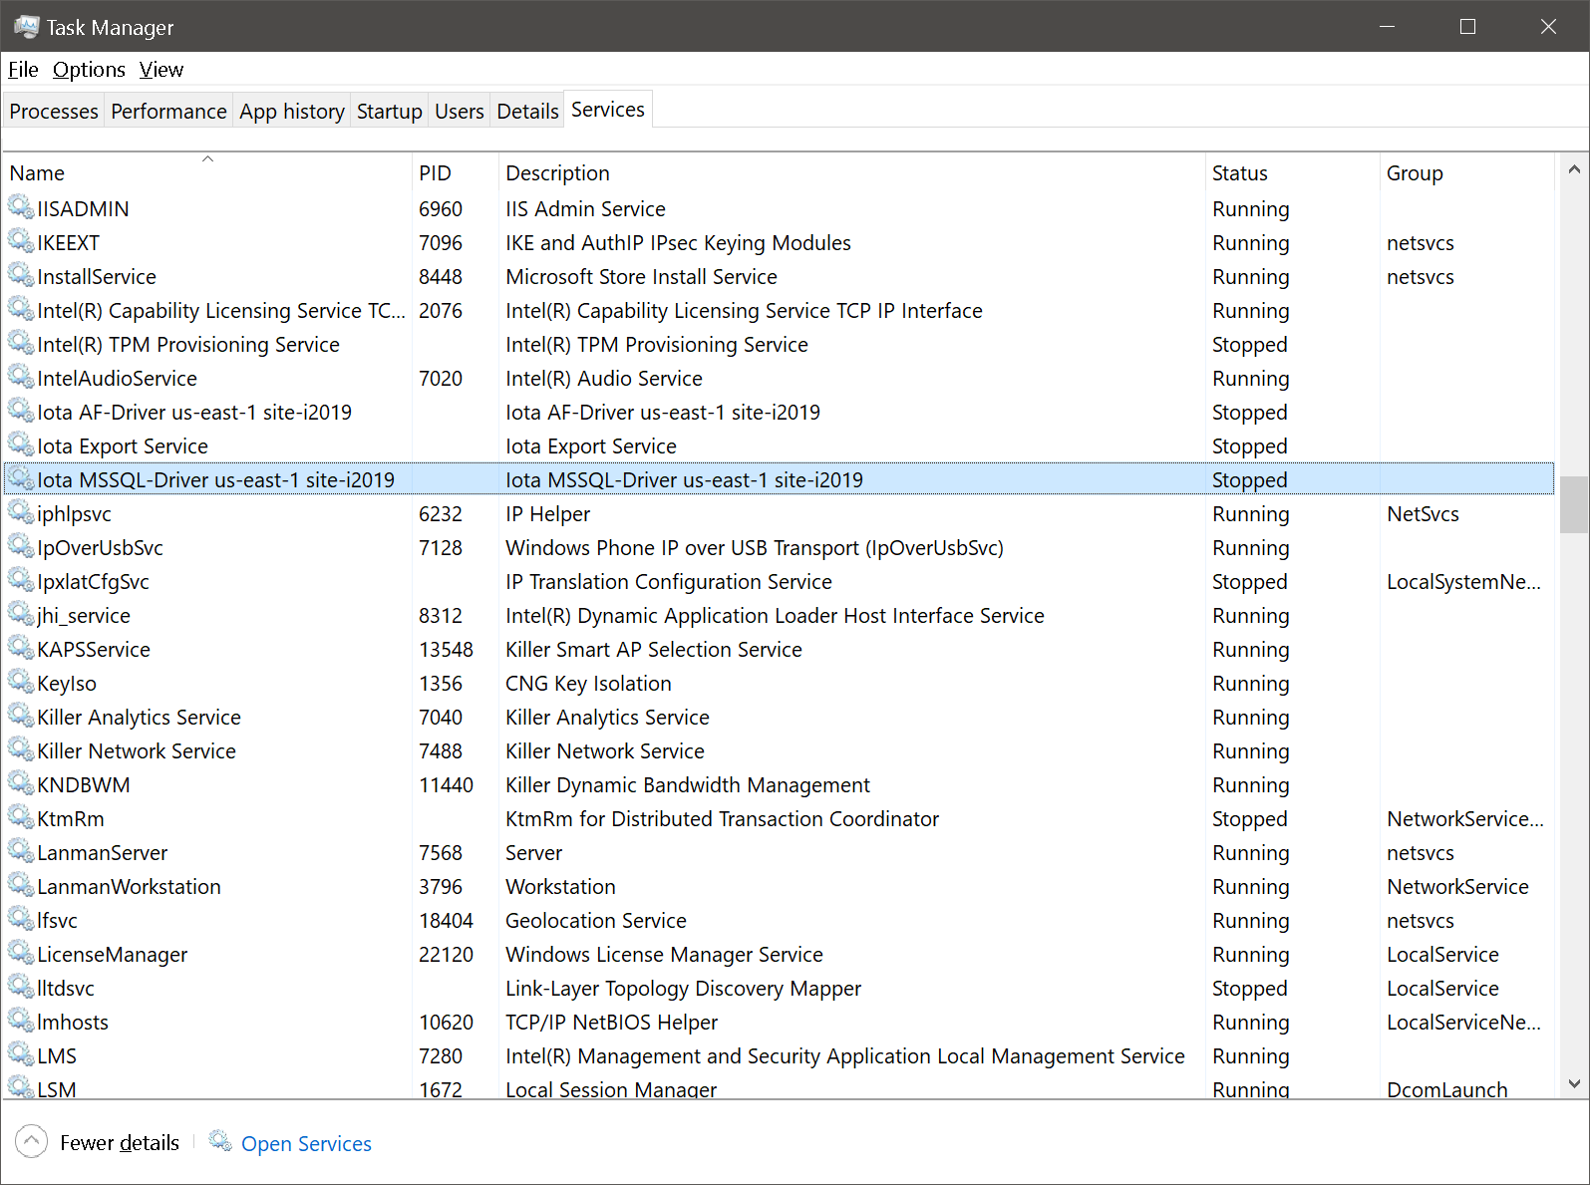Image resolution: width=1590 pixels, height=1185 pixels.
Task: Click the Geolocation Service description
Action: point(596,920)
